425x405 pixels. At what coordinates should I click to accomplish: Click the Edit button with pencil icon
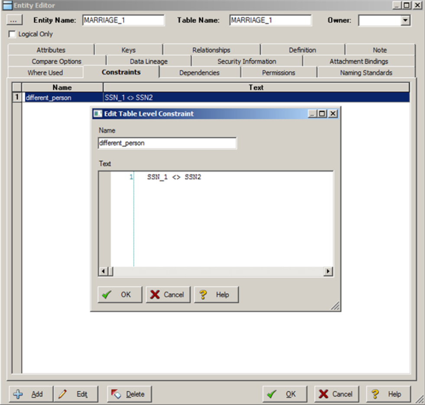76,394
